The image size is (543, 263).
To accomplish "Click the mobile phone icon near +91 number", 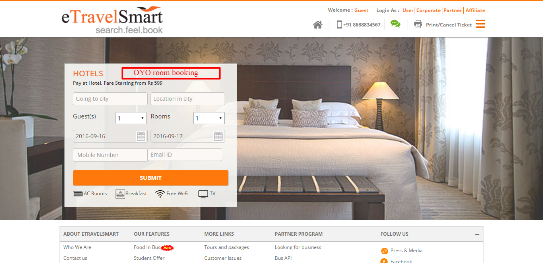I will click(x=339, y=24).
